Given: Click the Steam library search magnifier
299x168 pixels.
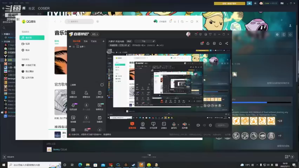Looking at the screenshot, I should point(4,28).
